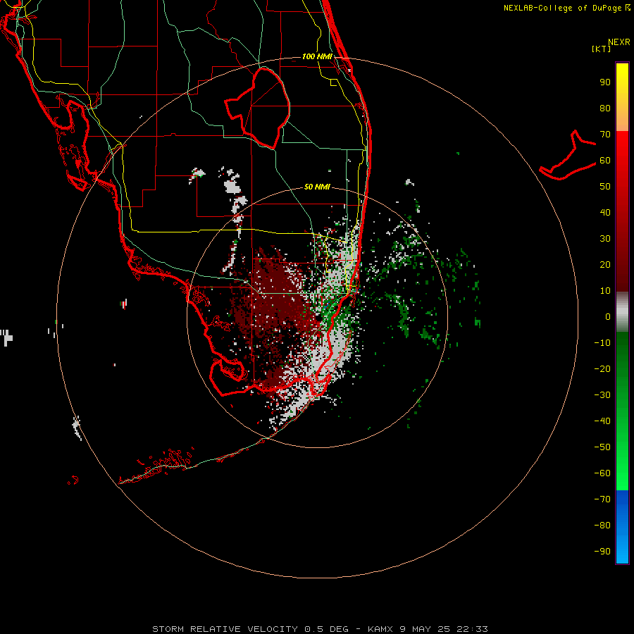
Task: Select the 80 value on velocity scale
Action: 605,108
